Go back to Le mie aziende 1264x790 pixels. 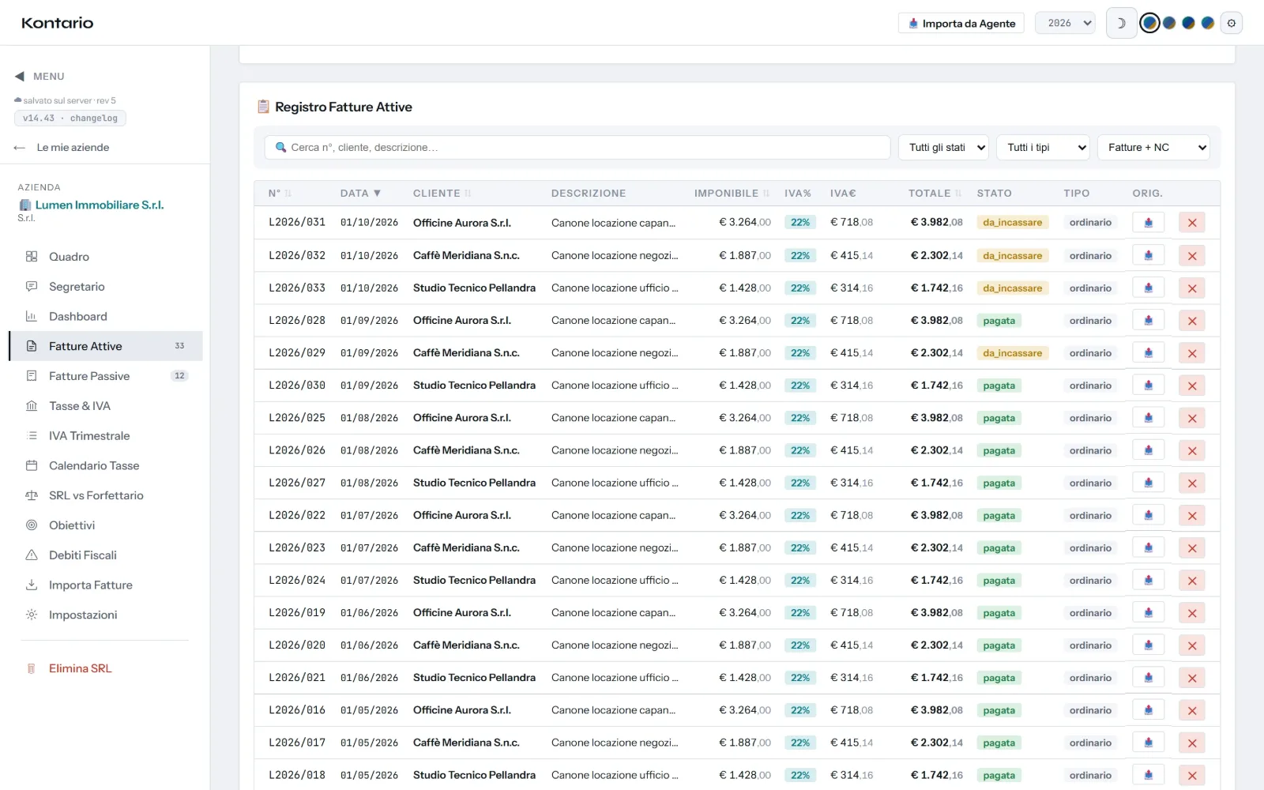(62, 148)
